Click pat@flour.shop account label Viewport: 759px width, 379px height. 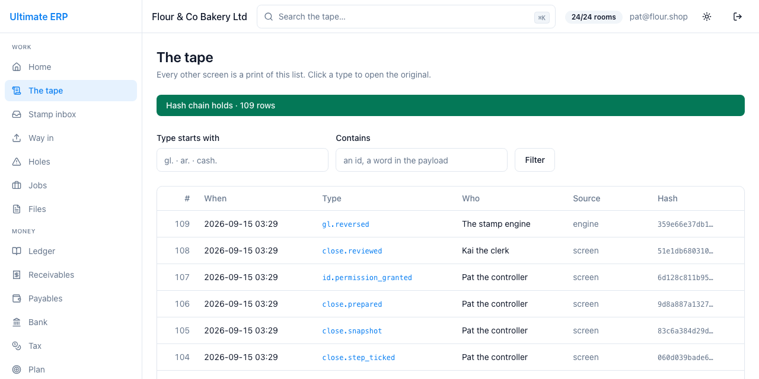click(x=659, y=17)
